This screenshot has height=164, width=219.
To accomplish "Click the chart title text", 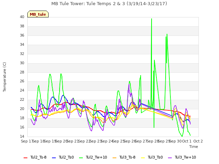I will (109, 4).
